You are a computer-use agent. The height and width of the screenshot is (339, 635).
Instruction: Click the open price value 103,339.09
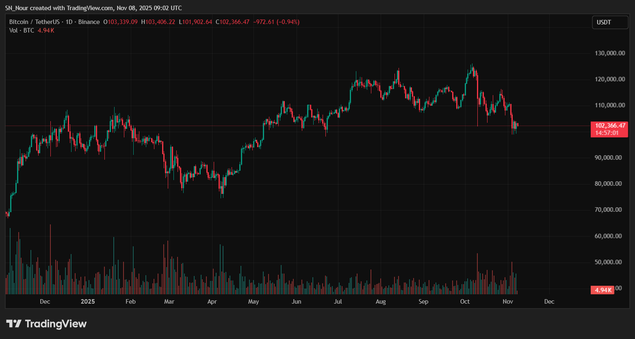121,22
